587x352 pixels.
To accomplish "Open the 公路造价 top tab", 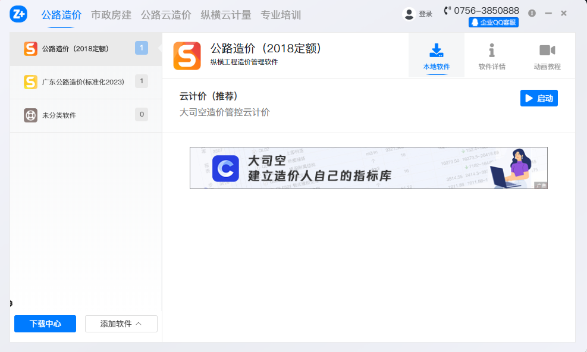I will 61,15.
